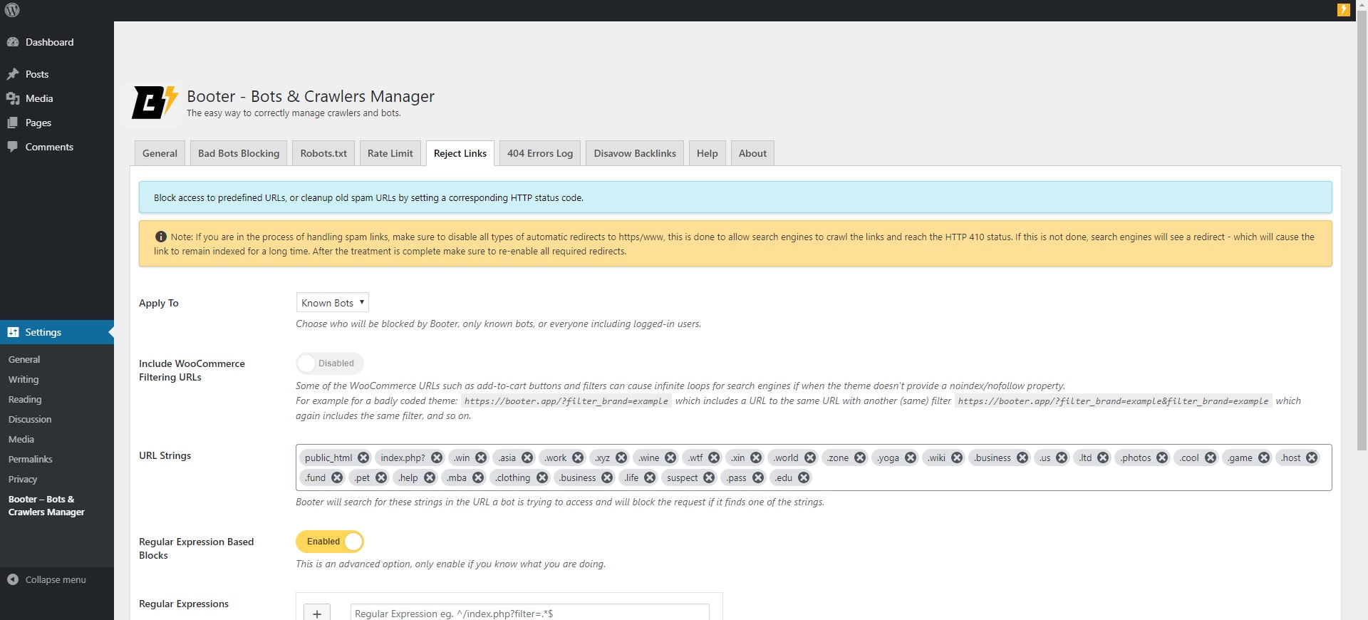Open the Help tab

pos(708,153)
